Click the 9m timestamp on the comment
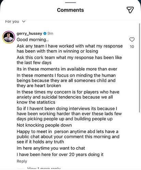141x170 pixels. click(50, 33)
